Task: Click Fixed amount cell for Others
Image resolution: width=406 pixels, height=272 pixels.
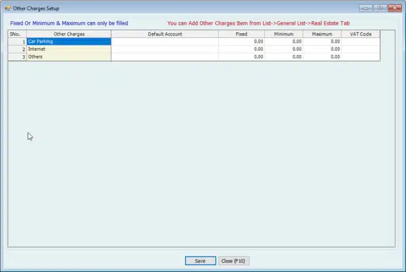Action: click(x=241, y=57)
